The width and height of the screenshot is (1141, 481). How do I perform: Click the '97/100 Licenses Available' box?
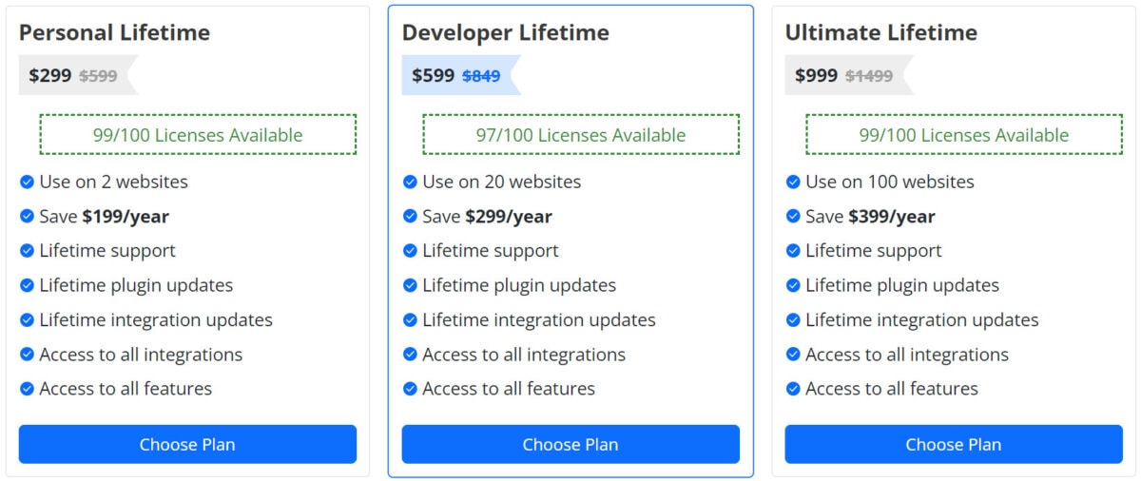coord(581,135)
